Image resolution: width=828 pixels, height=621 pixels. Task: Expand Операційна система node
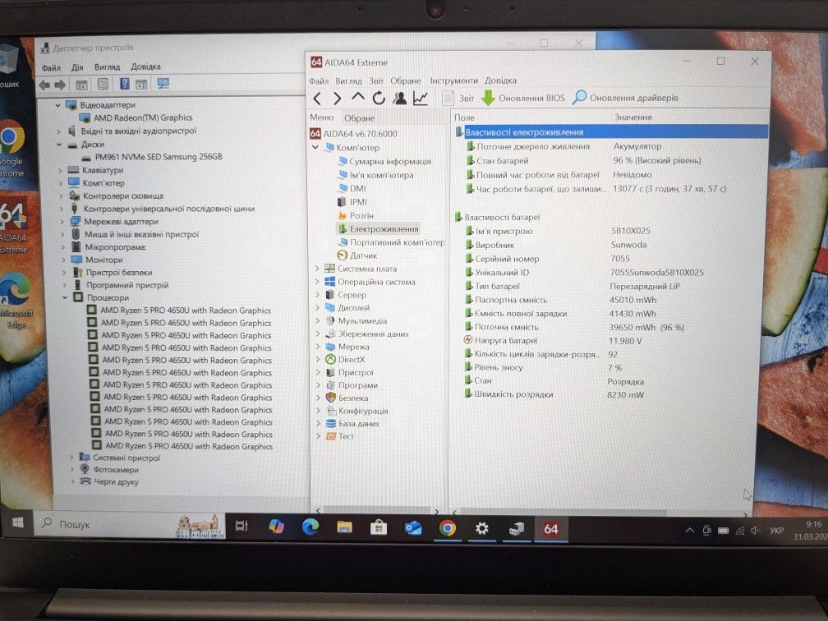tap(317, 282)
